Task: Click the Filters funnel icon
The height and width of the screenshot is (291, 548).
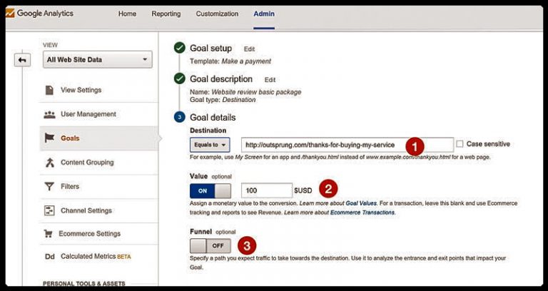Action: pyautogui.click(x=49, y=187)
